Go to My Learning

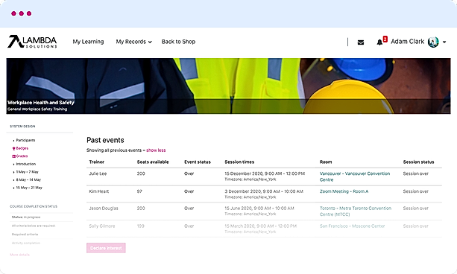pos(88,42)
